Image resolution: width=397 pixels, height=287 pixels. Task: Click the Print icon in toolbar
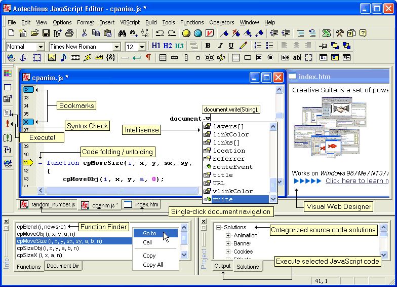point(69,33)
